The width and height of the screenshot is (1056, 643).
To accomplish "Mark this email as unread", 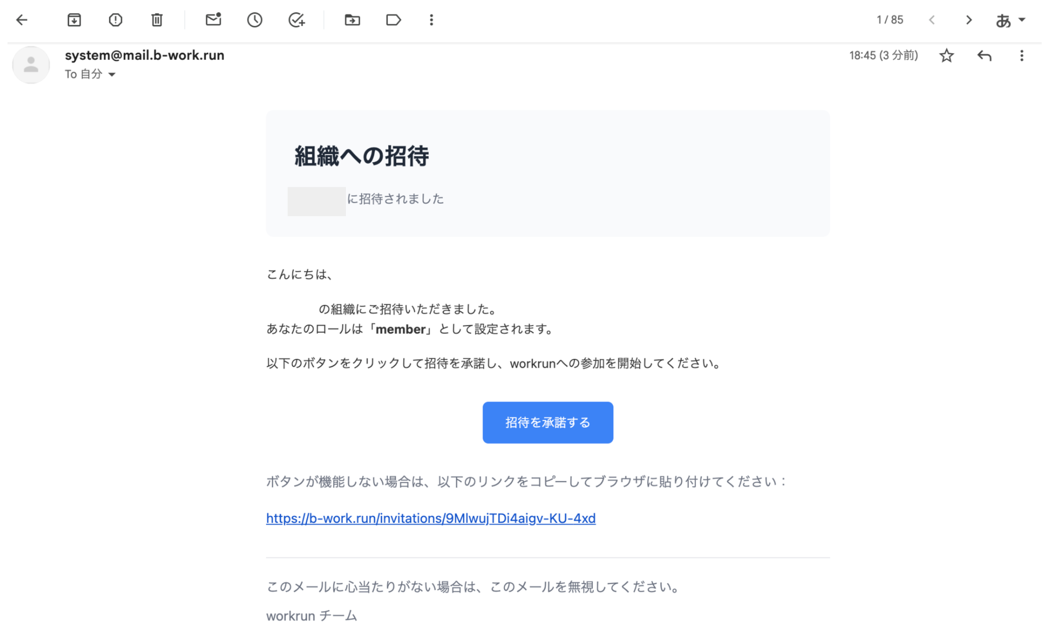I will 213,20.
